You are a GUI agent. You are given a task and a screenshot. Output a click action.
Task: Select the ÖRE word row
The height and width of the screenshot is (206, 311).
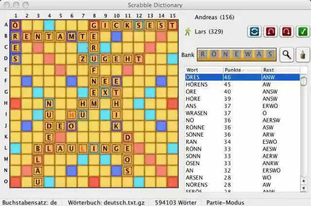coord(242,92)
